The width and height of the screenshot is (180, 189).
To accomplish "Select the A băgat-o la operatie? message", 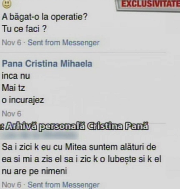I will tap(44, 17).
